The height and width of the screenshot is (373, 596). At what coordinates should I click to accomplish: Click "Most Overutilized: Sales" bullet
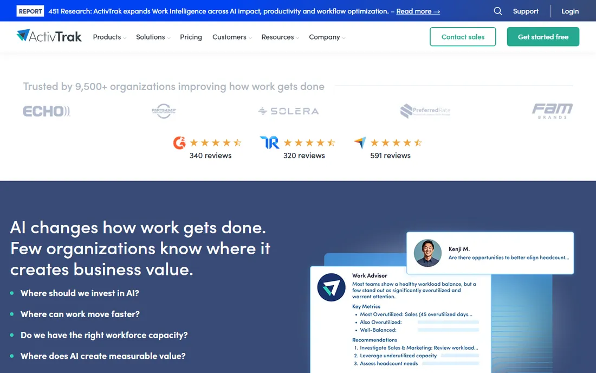[416, 314]
